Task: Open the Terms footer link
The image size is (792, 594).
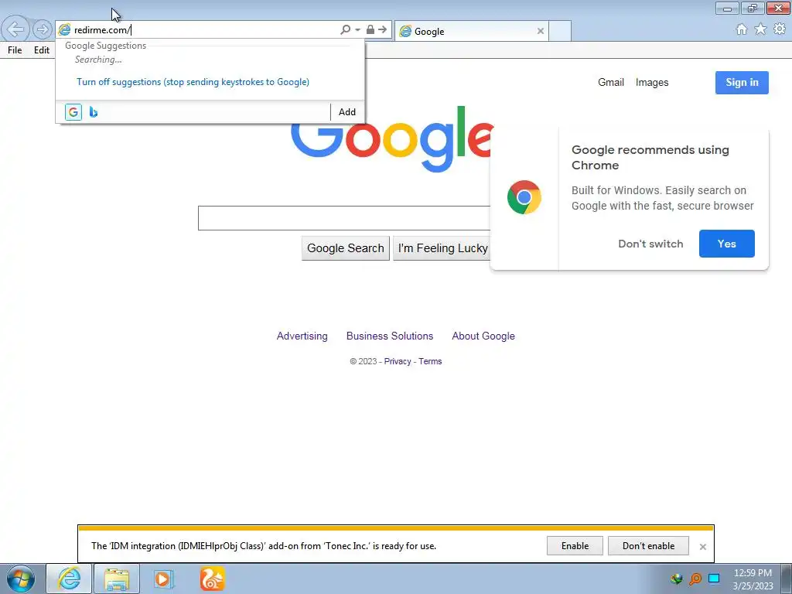Action: 430,361
